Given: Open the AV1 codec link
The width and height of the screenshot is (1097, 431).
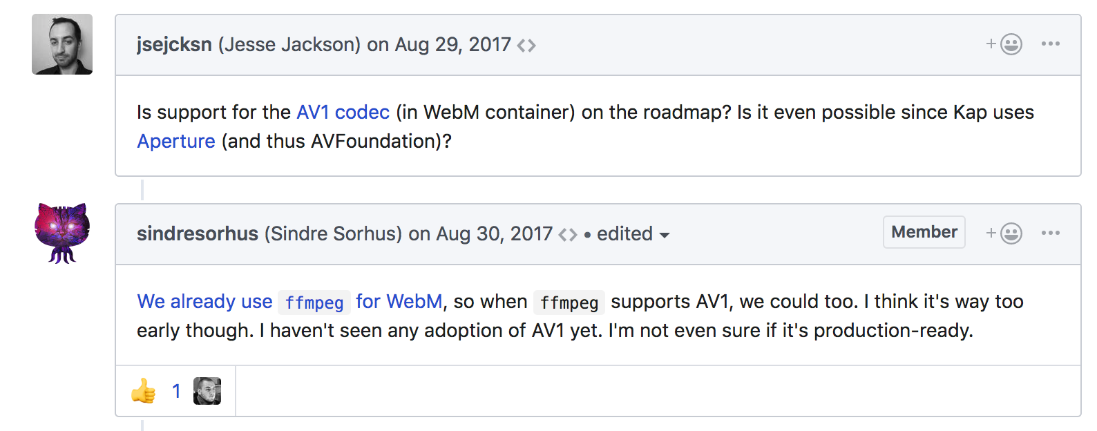Looking at the screenshot, I should tap(343, 112).
